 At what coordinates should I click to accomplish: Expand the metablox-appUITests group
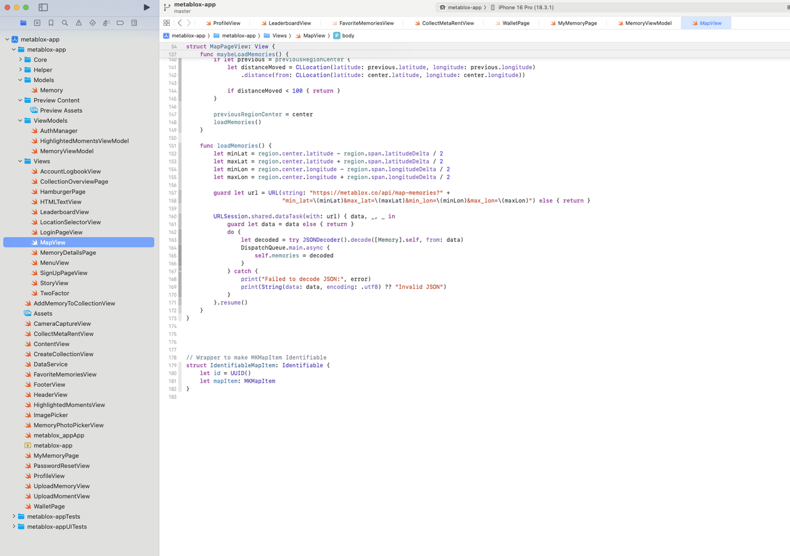coord(14,526)
